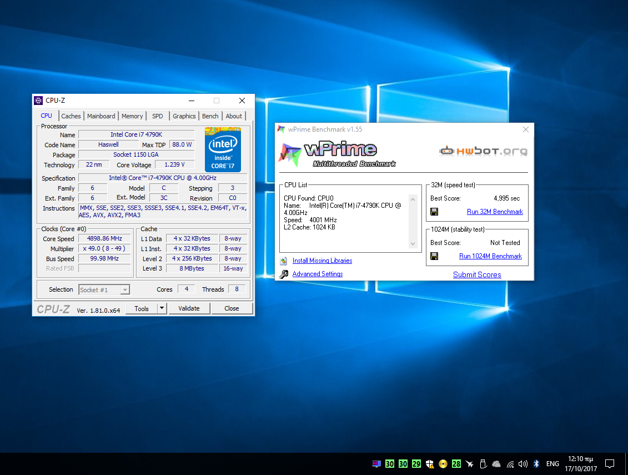Open the Advanced Settings link
The height and width of the screenshot is (475, 628).
[x=318, y=274]
